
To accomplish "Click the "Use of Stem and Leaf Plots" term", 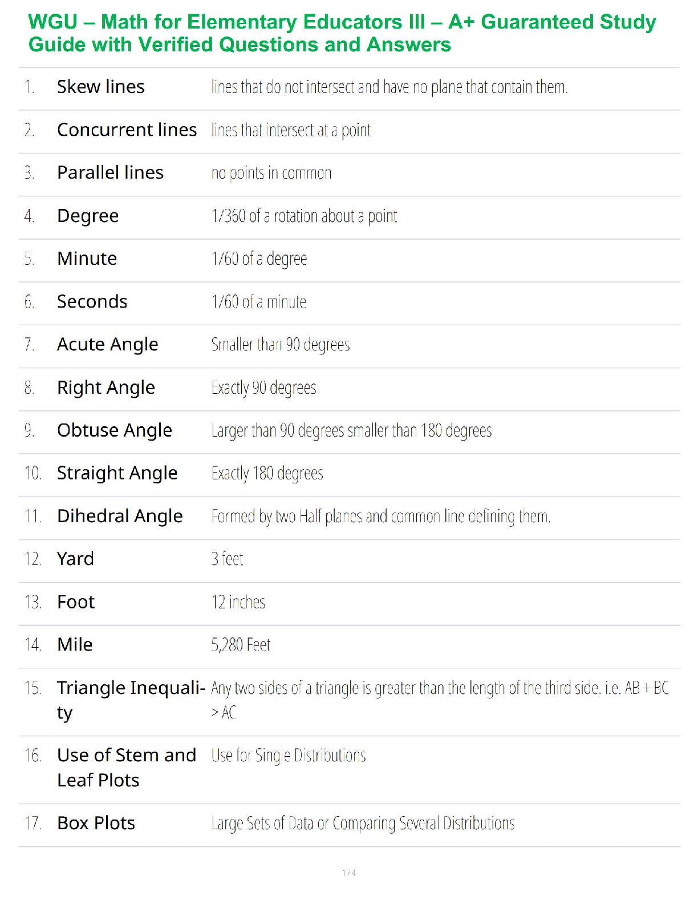I will (x=126, y=768).
